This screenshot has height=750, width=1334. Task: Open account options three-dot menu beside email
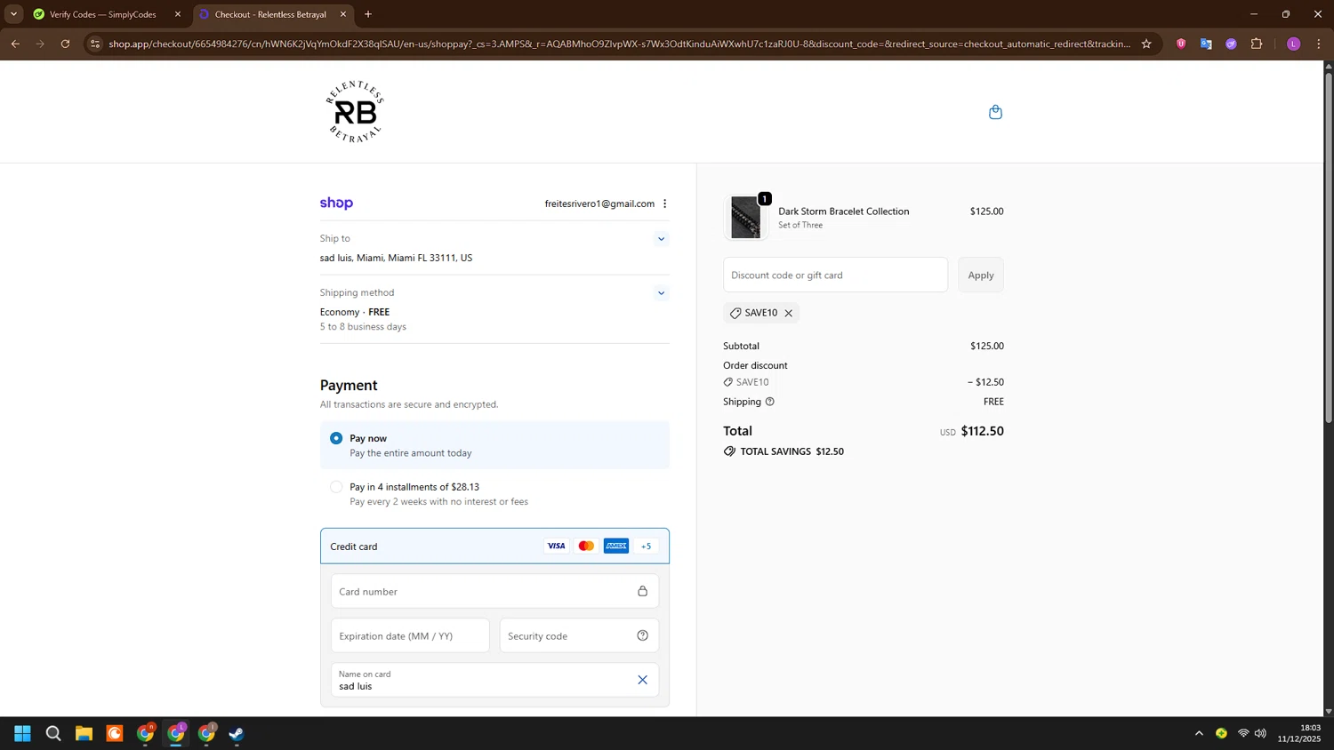664,203
